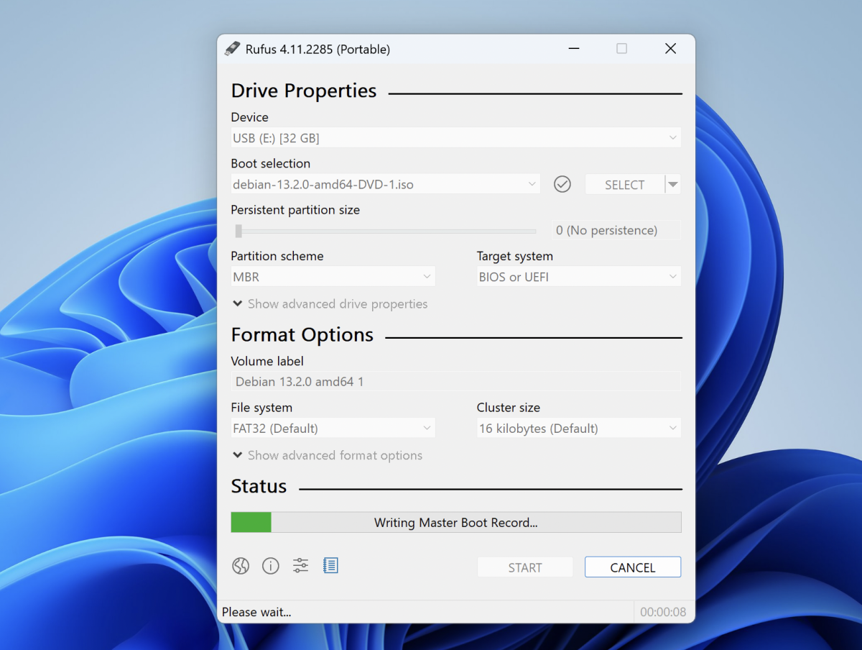Click the checksum verification checkmark icon
The image size is (862, 650).
coord(562,184)
